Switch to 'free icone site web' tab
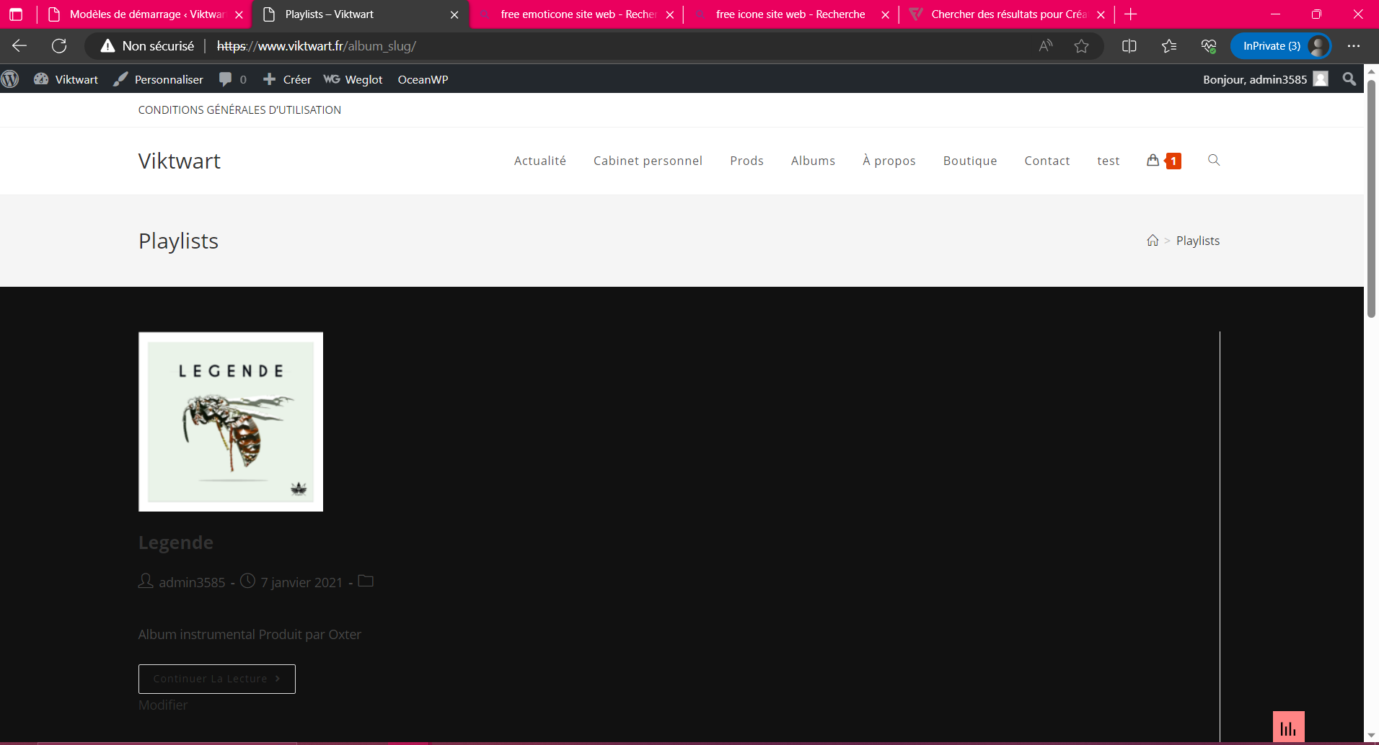This screenshot has height=745, width=1379. click(x=790, y=14)
